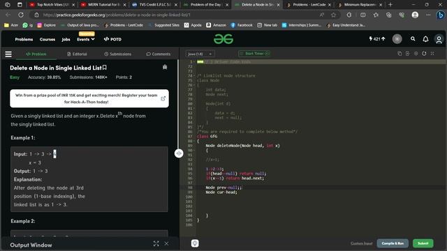Expand the code editor to fullscreen
447x251 pixels.
[432, 54]
